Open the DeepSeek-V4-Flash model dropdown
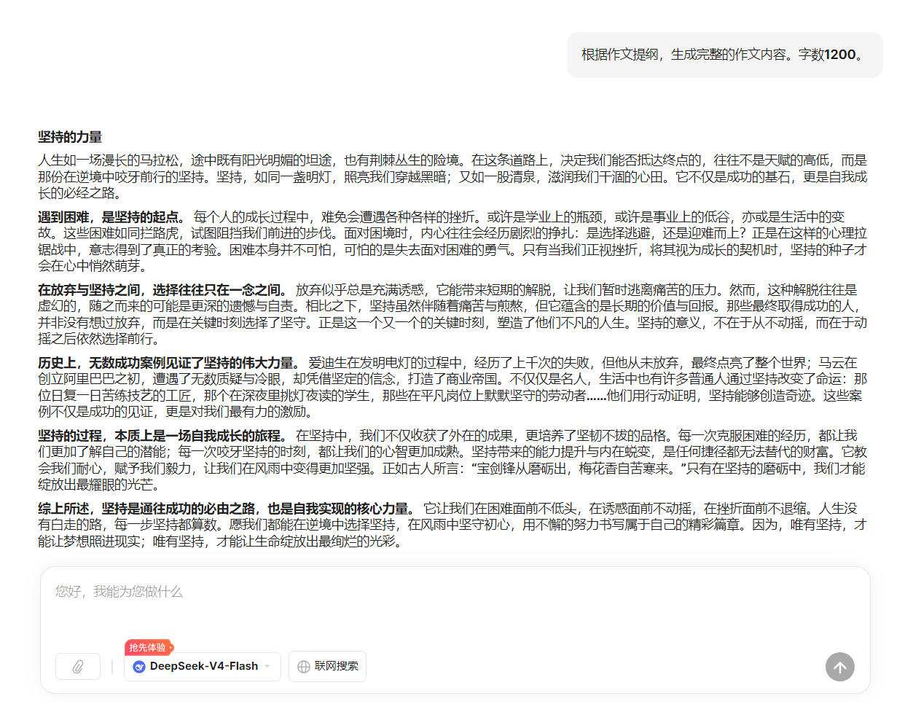Screen dimensions: 921x704 point(203,667)
